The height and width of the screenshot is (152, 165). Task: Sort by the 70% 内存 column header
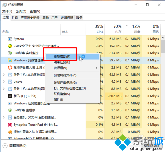(114, 29)
